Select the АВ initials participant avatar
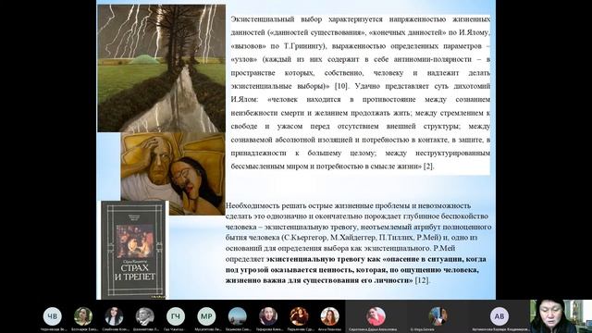592x333 pixels. point(499,316)
